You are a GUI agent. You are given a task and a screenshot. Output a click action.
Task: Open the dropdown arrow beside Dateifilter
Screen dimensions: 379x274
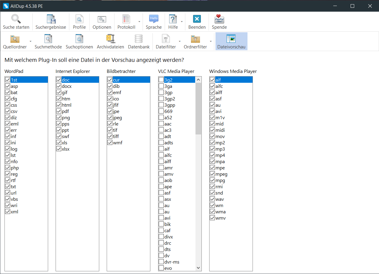(x=180, y=41)
